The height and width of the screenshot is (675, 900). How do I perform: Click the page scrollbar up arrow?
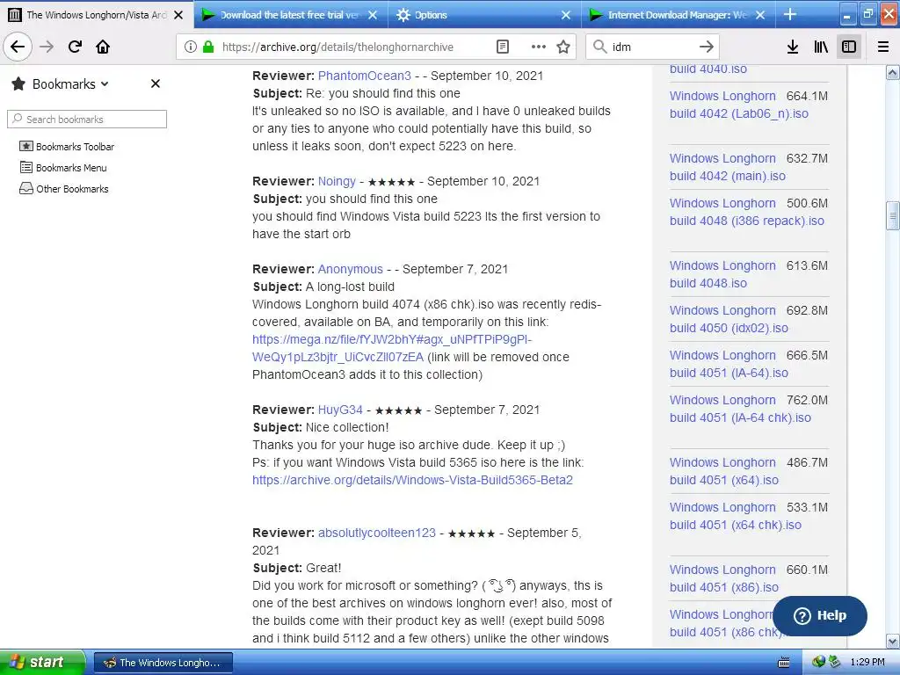coord(893,72)
